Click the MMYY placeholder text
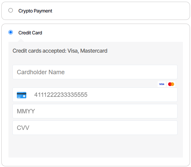This screenshot has height=167, width=191. [x=26, y=111]
